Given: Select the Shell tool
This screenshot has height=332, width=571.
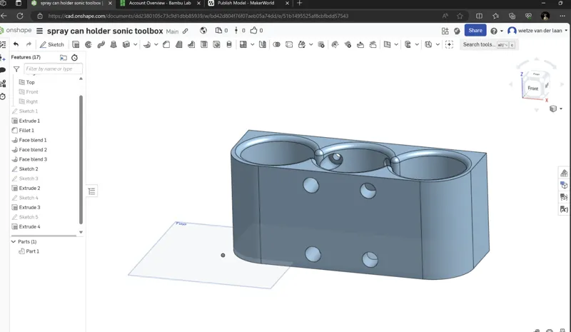Looking at the screenshot, I should pyautogui.click(x=204, y=44).
